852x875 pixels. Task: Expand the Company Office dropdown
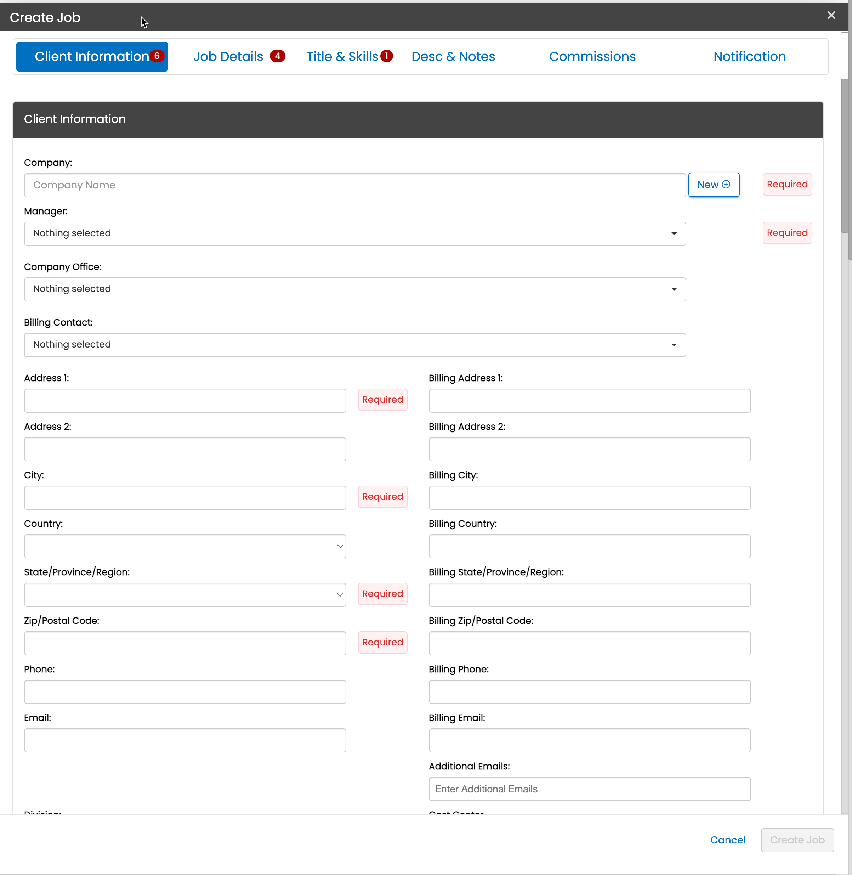point(355,289)
